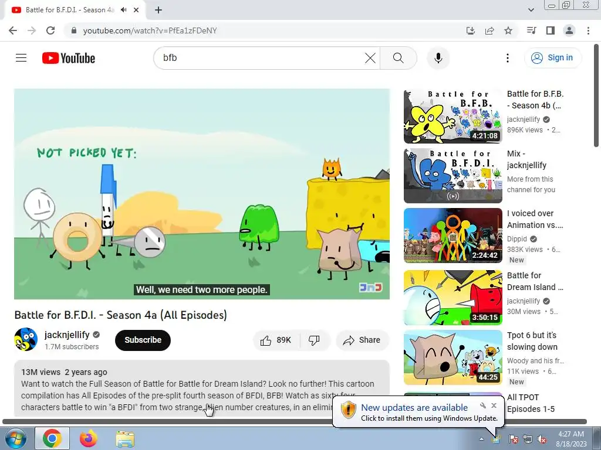This screenshot has width=601, height=450.
Task: Open All TPOT Episodes 1-5 title
Action: coord(531,403)
